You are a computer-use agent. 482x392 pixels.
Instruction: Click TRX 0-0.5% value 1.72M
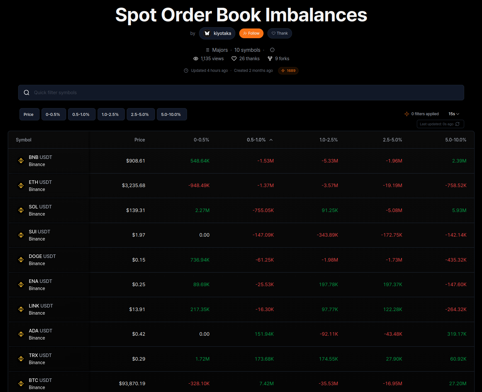click(x=203, y=359)
